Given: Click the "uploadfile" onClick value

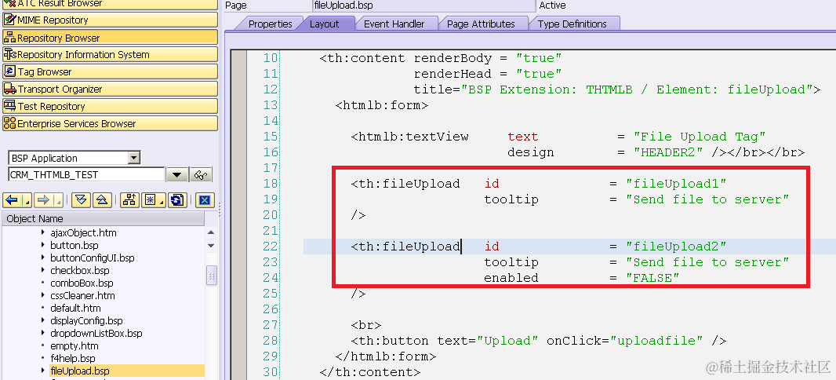Looking at the screenshot, I should pos(656,341).
